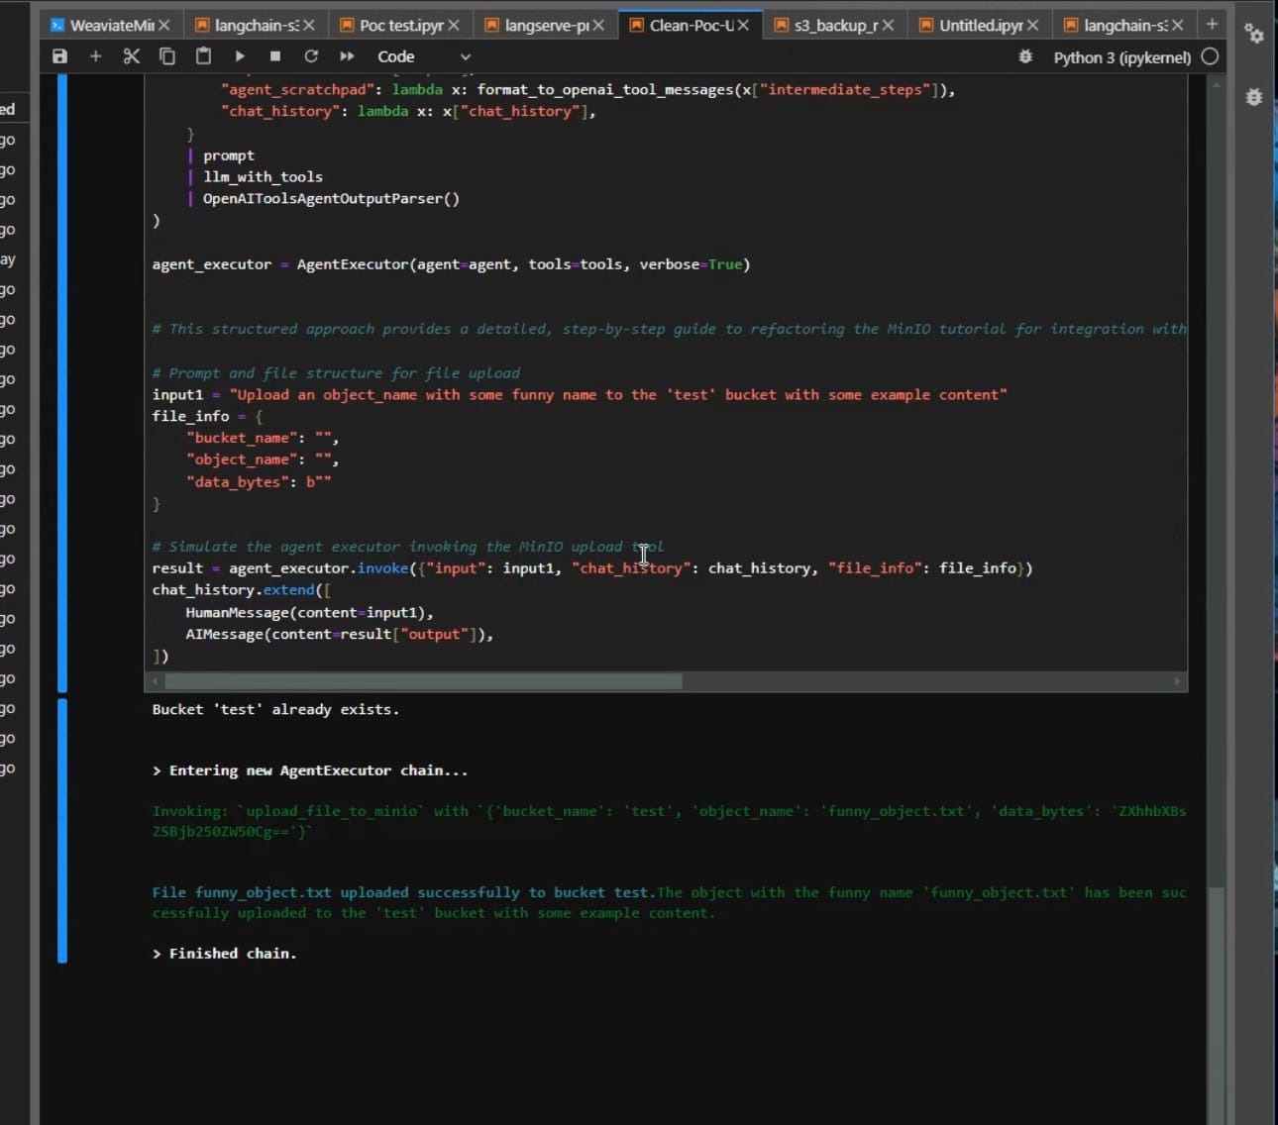The height and width of the screenshot is (1125, 1278).
Task: Save the notebook with the floppy disk icon
Action: point(59,56)
